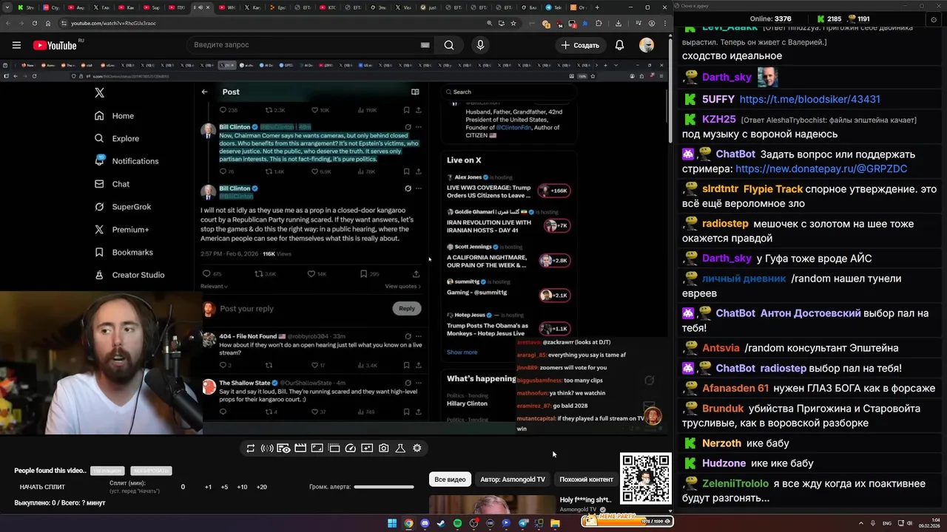Click the sparkle screen icon in player toolbar
The image size is (947, 532).
pyautogui.click(x=367, y=449)
